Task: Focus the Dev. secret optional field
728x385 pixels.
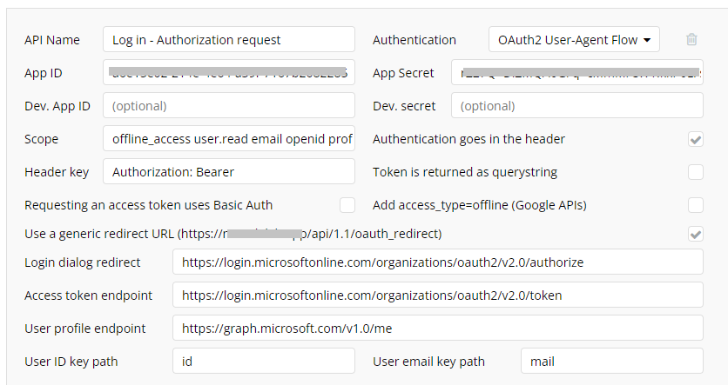Action: tap(577, 105)
